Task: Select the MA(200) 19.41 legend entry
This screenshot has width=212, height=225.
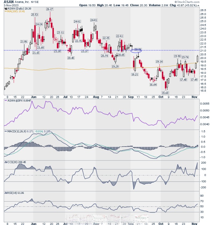Action: [16, 11]
